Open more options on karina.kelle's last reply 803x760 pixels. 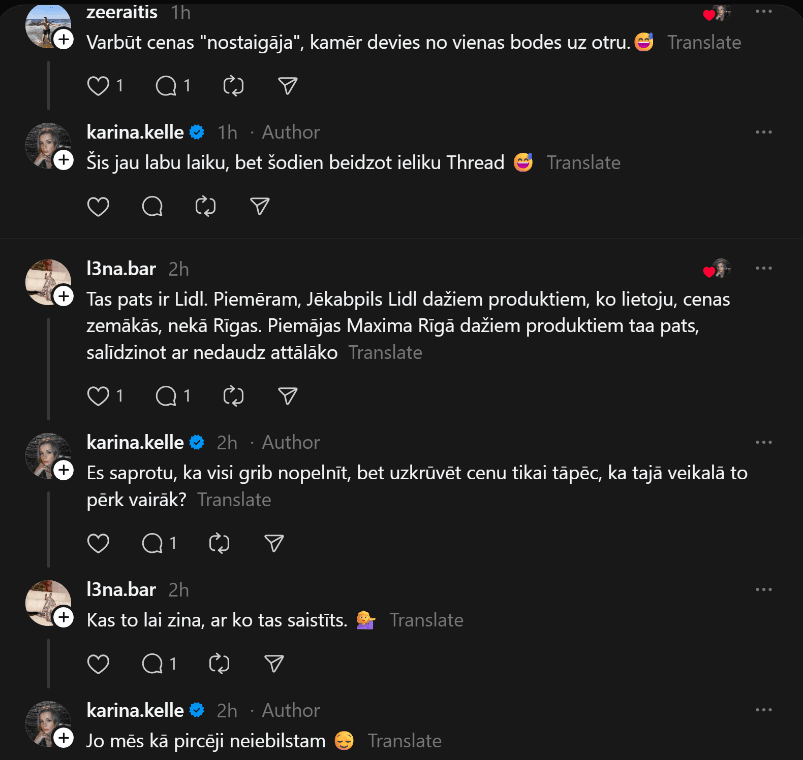click(x=763, y=710)
